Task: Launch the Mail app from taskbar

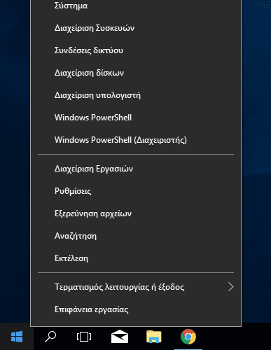Action: [x=120, y=337]
